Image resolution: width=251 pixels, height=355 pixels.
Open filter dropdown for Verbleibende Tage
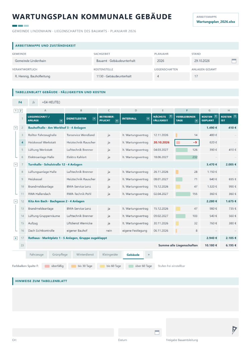(x=196, y=121)
